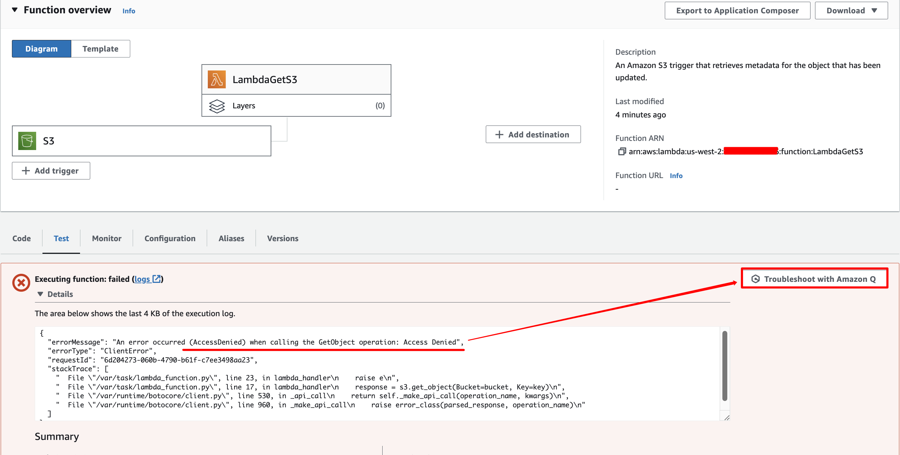This screenshot has height=455, width=900.
Task: Click the log box resize handle
Action: (x=726, y=417)
